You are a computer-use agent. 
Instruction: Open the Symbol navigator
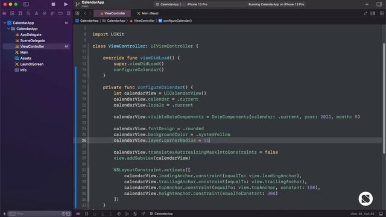coord(21,13)
